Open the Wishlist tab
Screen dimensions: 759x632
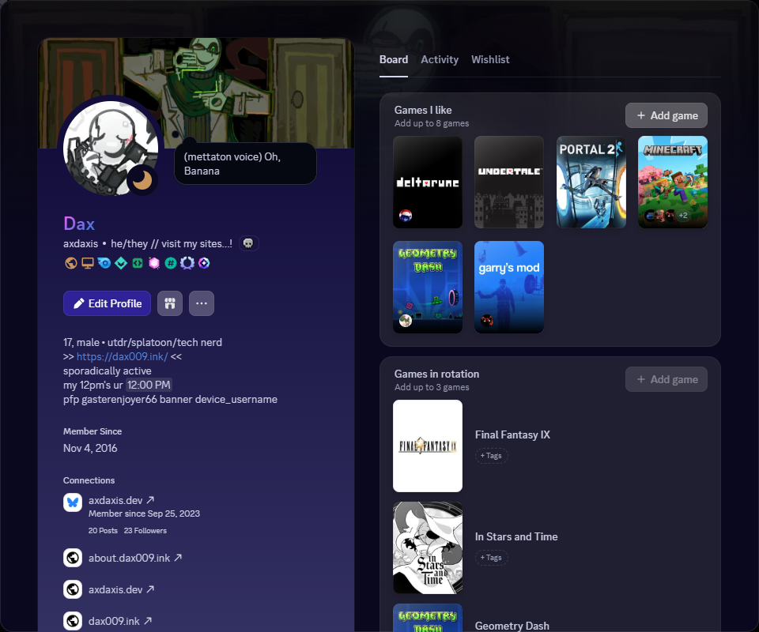[x=490, y=60]
